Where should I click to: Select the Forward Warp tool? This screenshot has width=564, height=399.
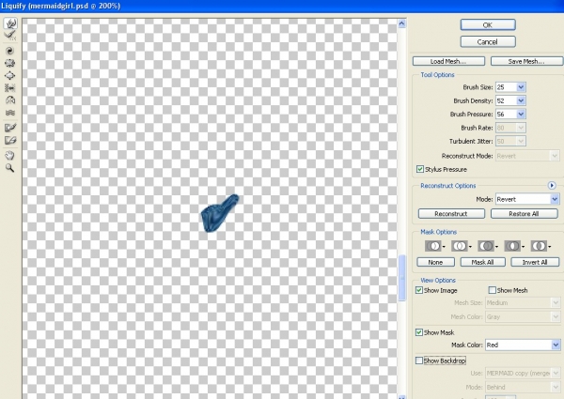(10, 23)
